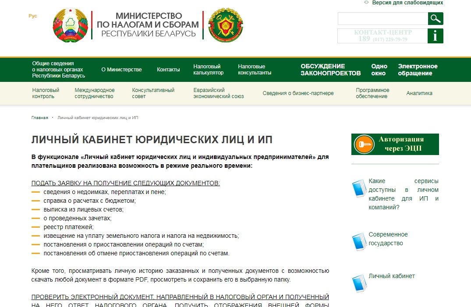Click 'Главная' breadcrumb link
Screen dimensions: 471x307
pos(39,118)
